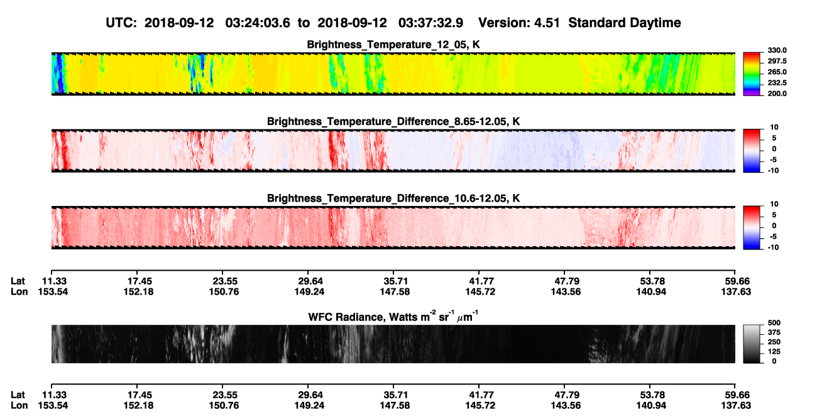Click the WFC Radiance plot title
Screen dimensions: 817x419
click(393, 316)
